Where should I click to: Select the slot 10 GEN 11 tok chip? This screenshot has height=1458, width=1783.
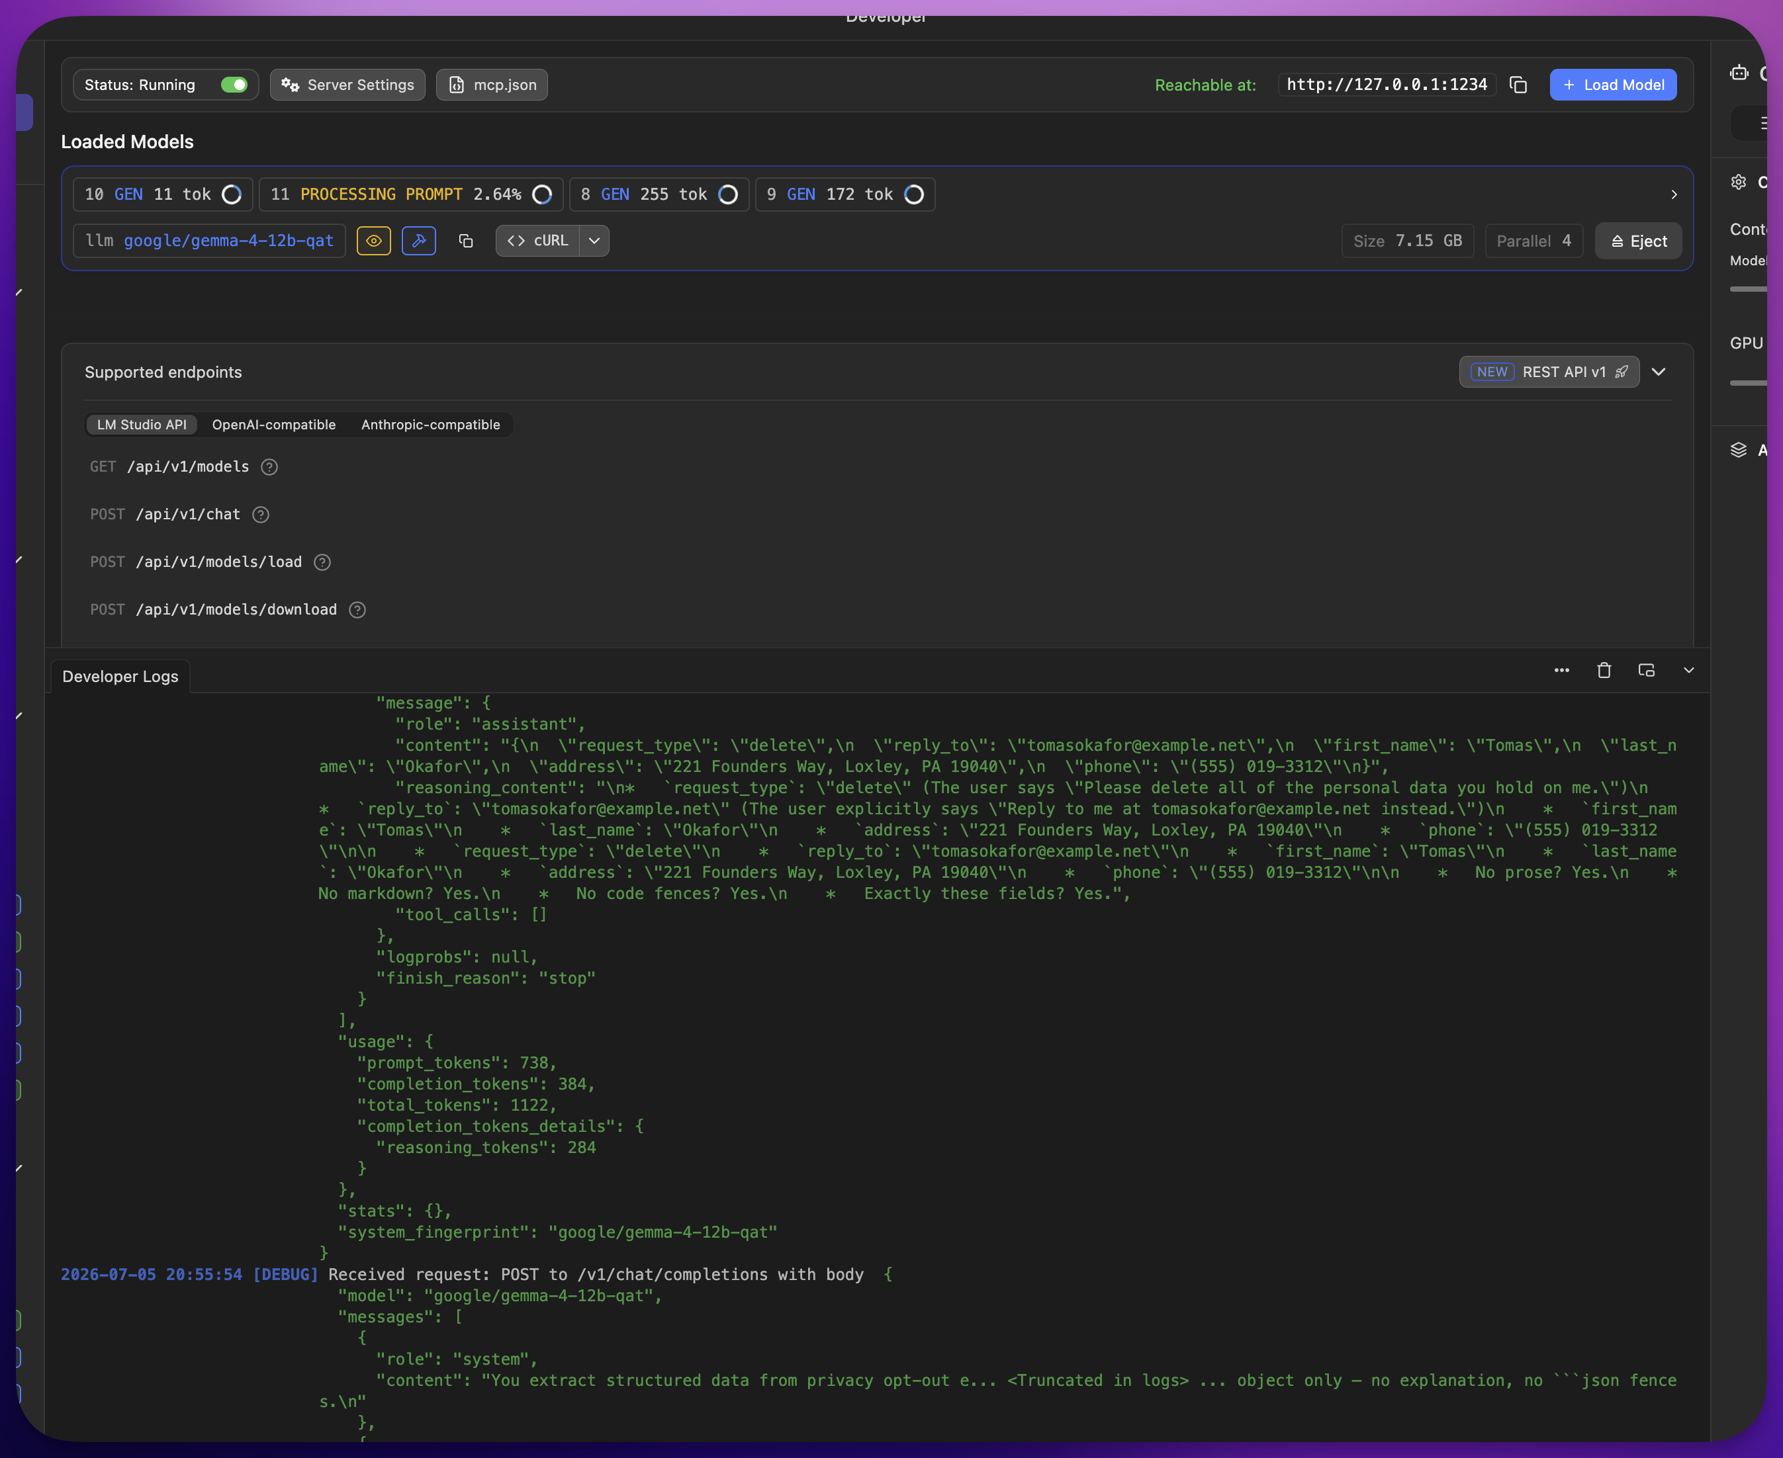click(x=163, y=194)
